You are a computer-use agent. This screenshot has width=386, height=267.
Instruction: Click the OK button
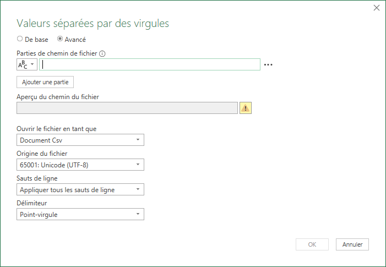(x=312, y=244)
